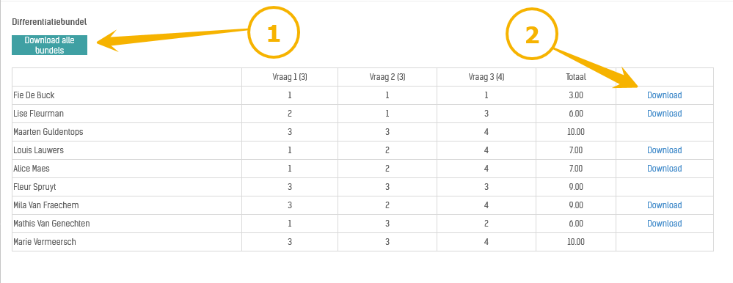This screenshot has width=733, height=283.
Task: Select the Vraag 3 (4) column header
Action: coord(486,77)
